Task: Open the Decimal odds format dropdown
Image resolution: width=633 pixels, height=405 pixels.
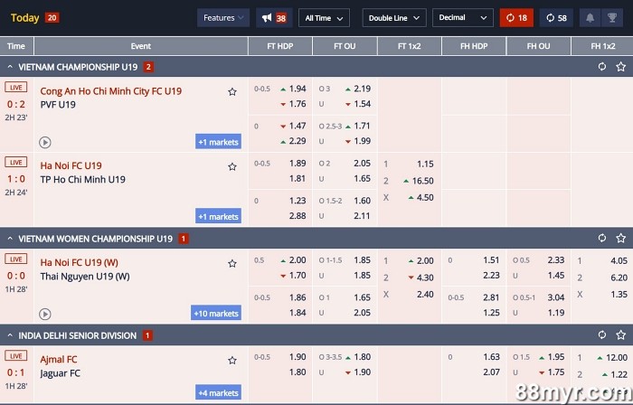Action: point(463,18)
